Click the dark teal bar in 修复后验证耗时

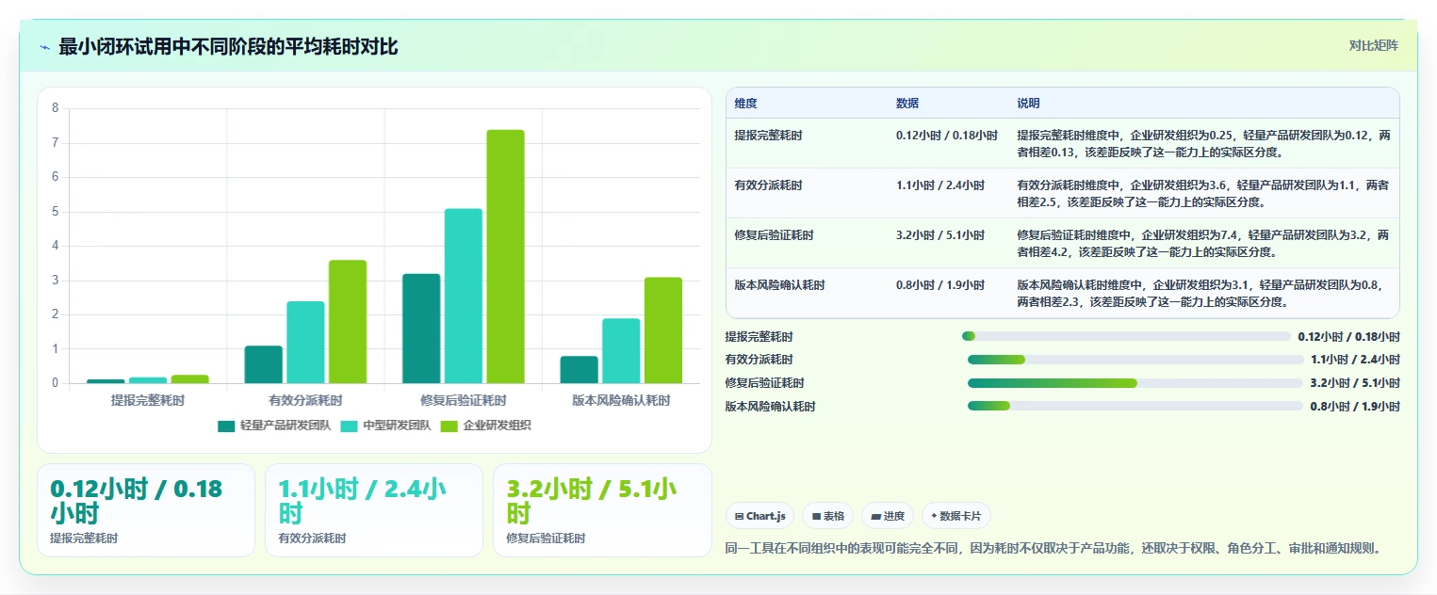coord(421,329)
